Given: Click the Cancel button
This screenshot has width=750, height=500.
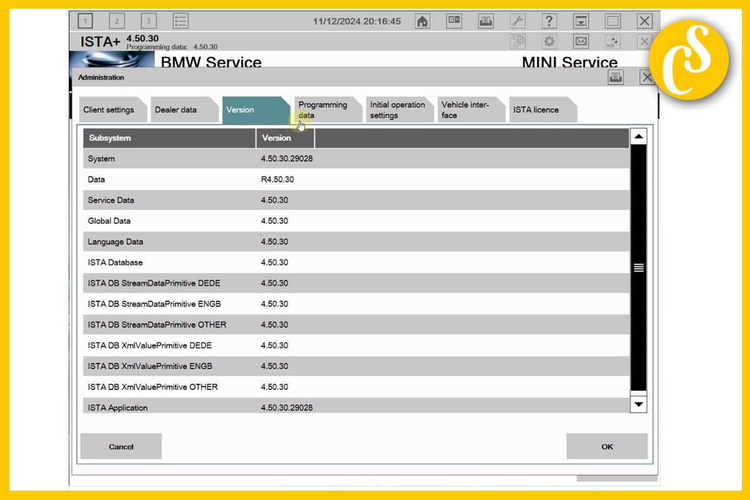Looking at the screenshot, I should click(x=121, y=446).
